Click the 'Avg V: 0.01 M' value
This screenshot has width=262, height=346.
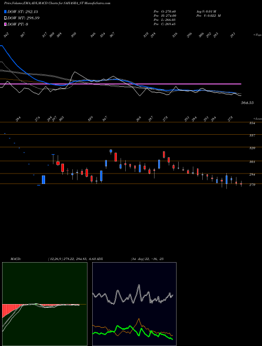point(206,12)
